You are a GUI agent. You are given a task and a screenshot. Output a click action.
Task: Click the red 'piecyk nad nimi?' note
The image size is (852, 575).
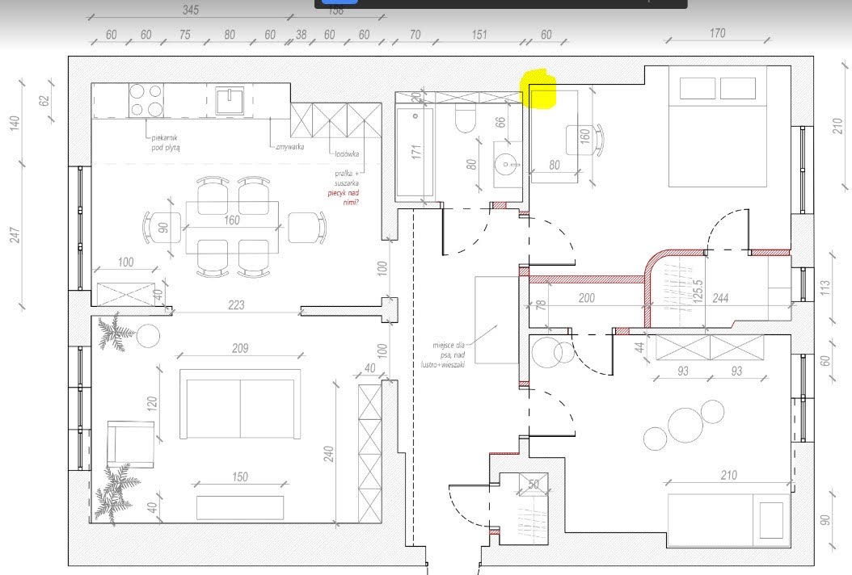343,198
